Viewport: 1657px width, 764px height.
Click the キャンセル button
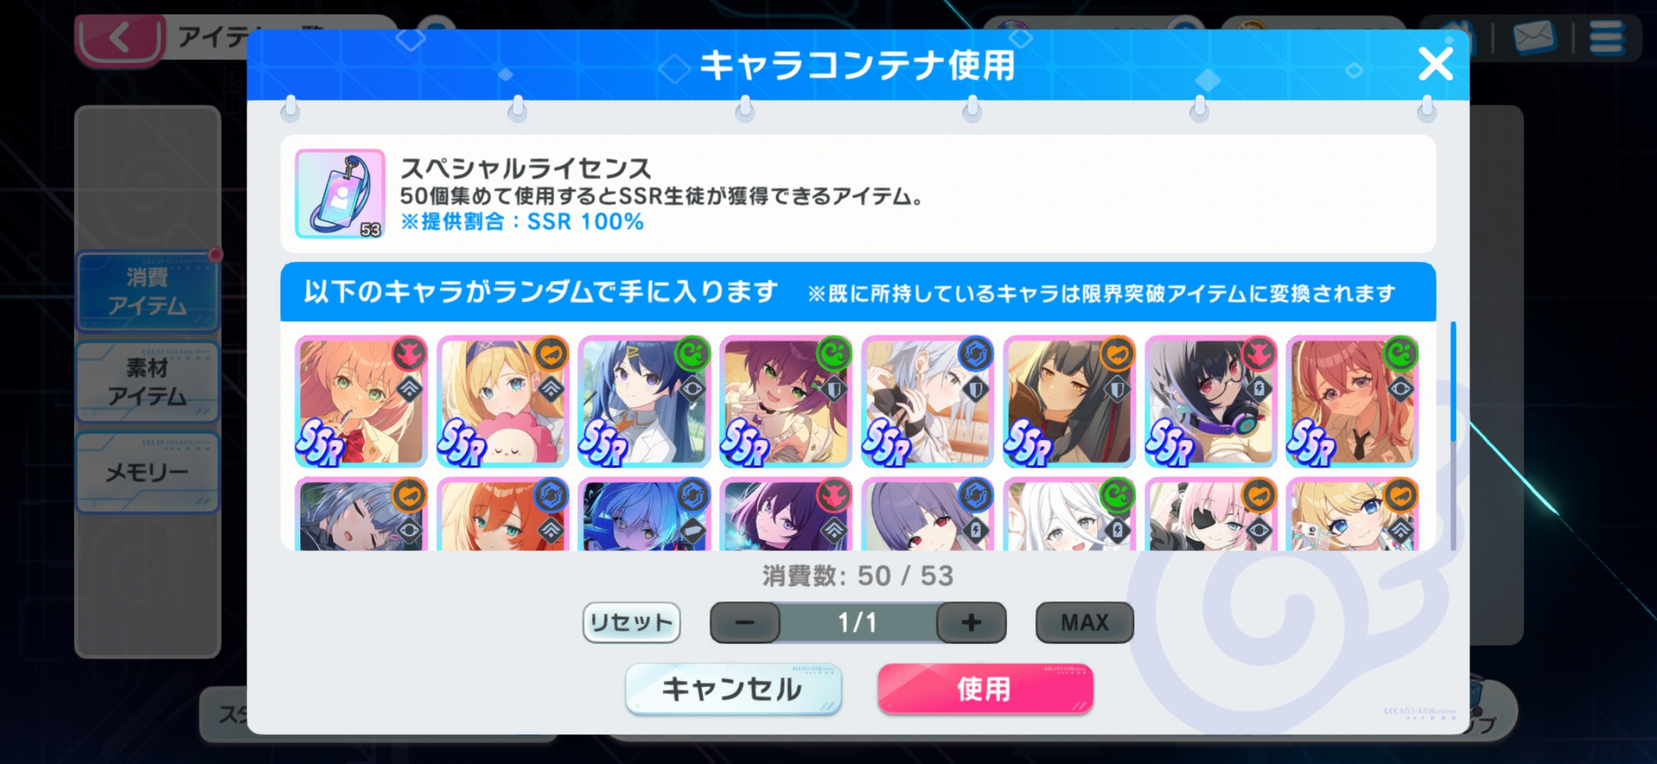733,688
